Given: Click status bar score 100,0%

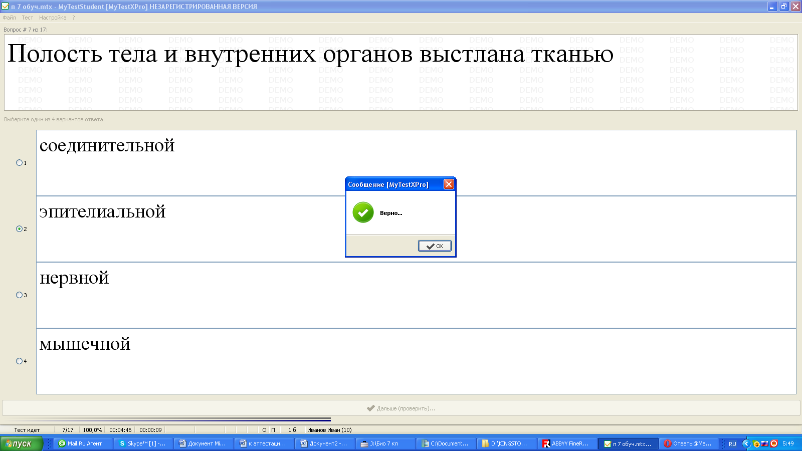Looking at the screenshot, I should 92,430.
